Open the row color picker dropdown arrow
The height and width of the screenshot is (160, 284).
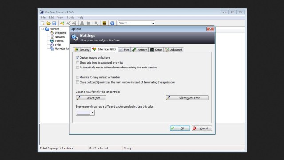[92, 112]
